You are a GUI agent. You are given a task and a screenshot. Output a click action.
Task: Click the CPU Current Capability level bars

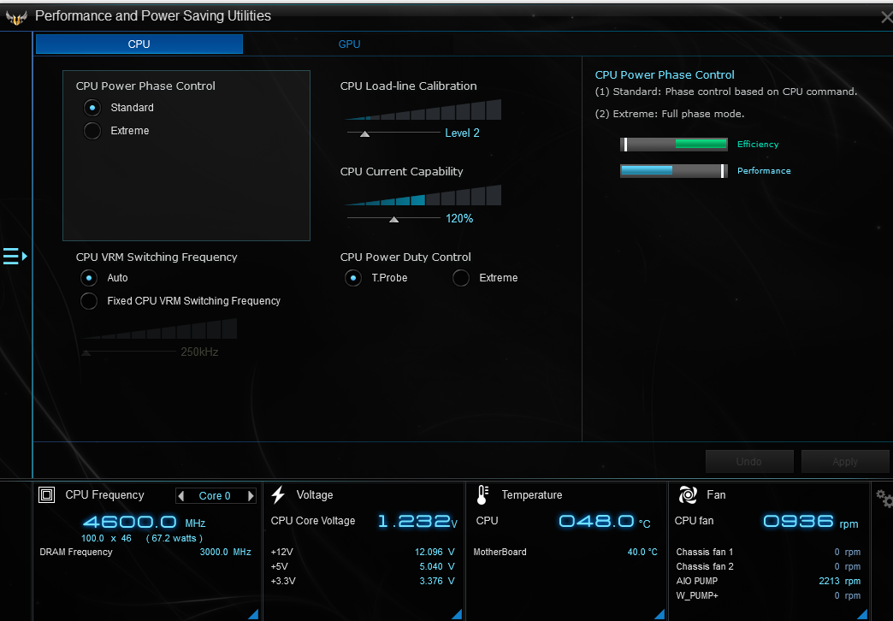(x=423, y=195)
